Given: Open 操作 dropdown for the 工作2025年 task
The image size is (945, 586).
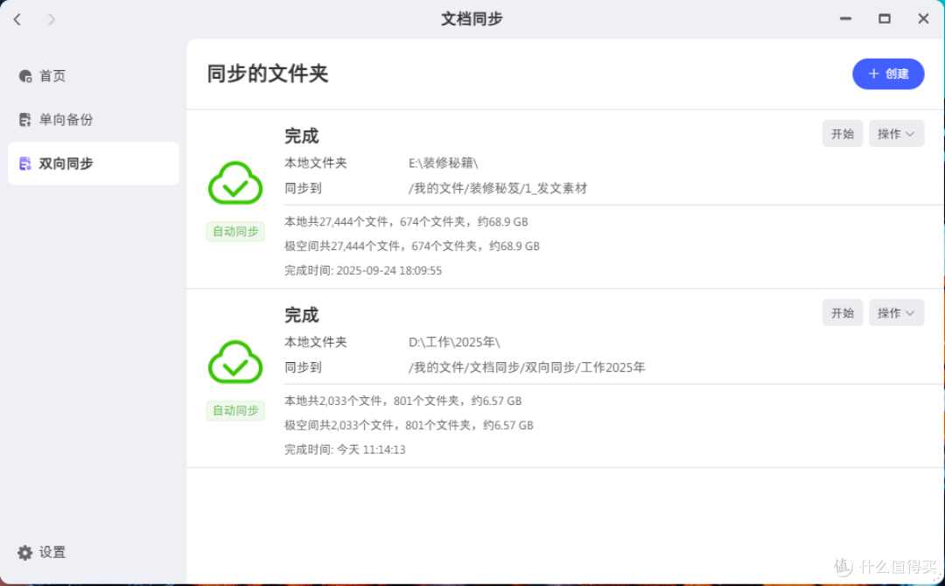Looking at the screenshot, I should (896, 312).
